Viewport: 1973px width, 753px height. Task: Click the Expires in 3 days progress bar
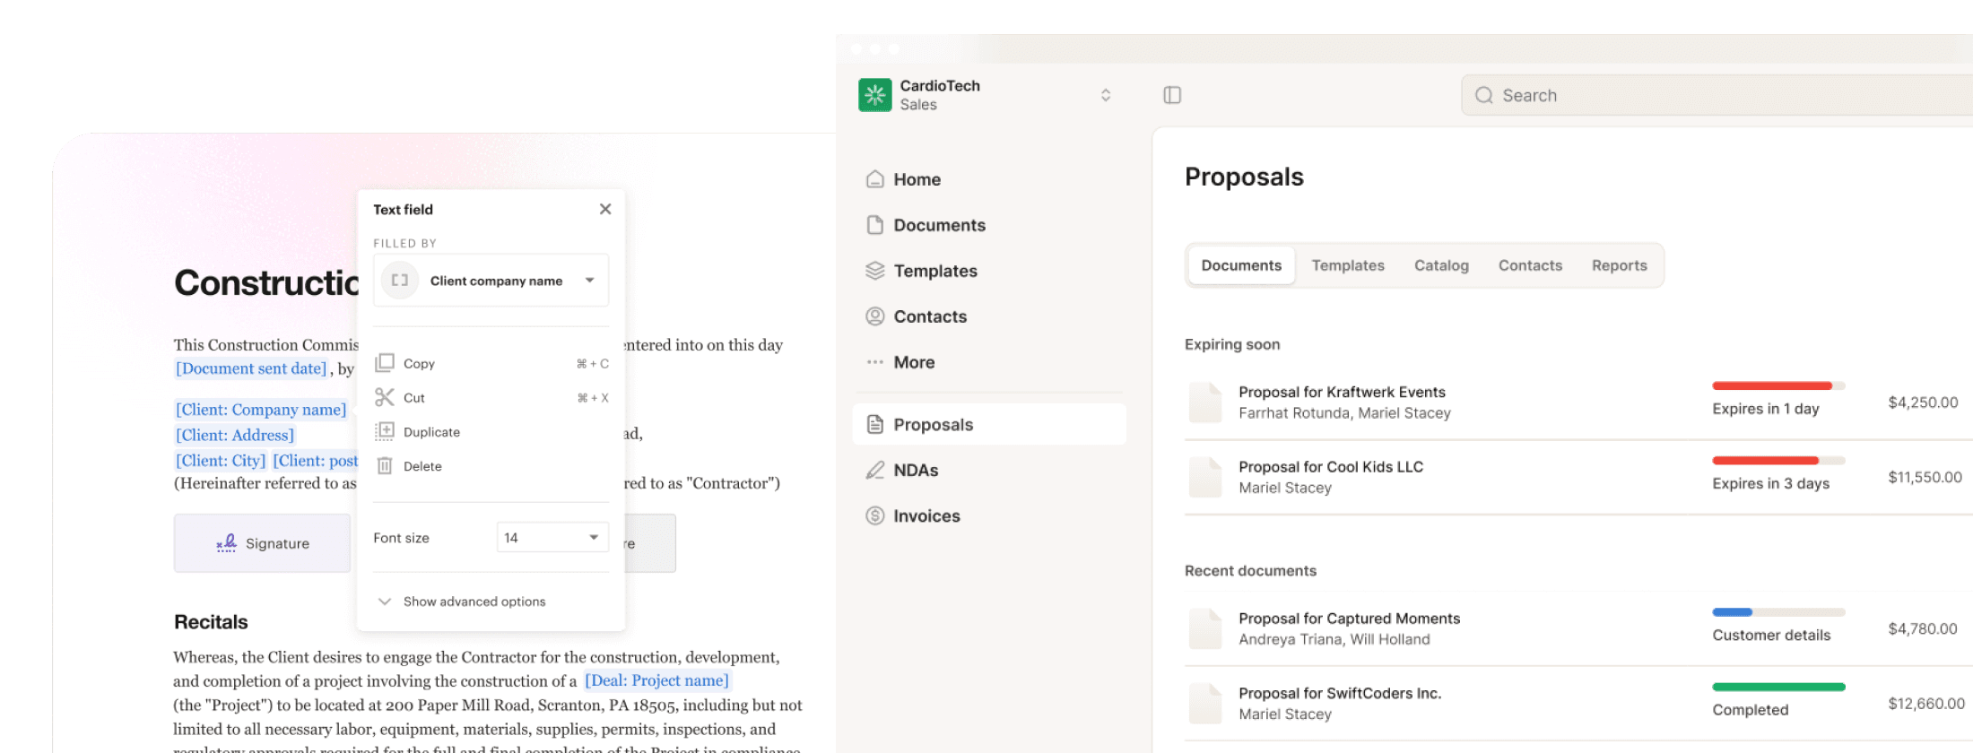1778,461
